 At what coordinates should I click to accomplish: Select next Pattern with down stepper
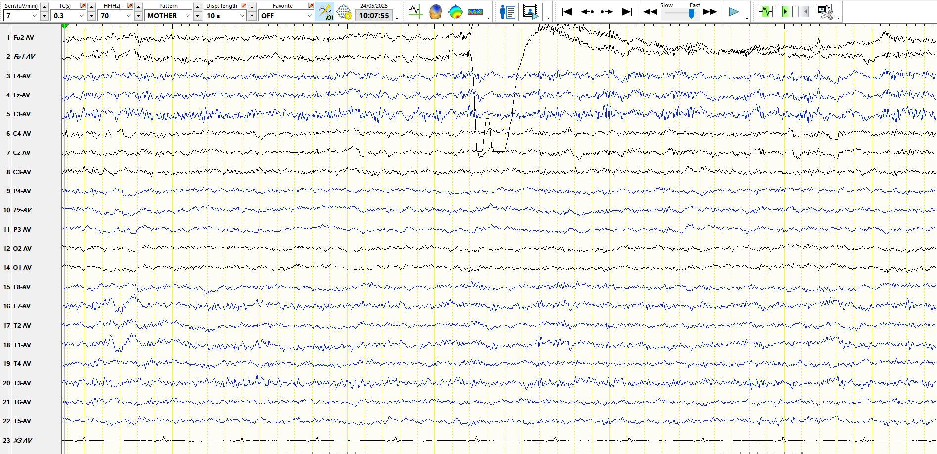pyautogui.click(x=197, y=16)
